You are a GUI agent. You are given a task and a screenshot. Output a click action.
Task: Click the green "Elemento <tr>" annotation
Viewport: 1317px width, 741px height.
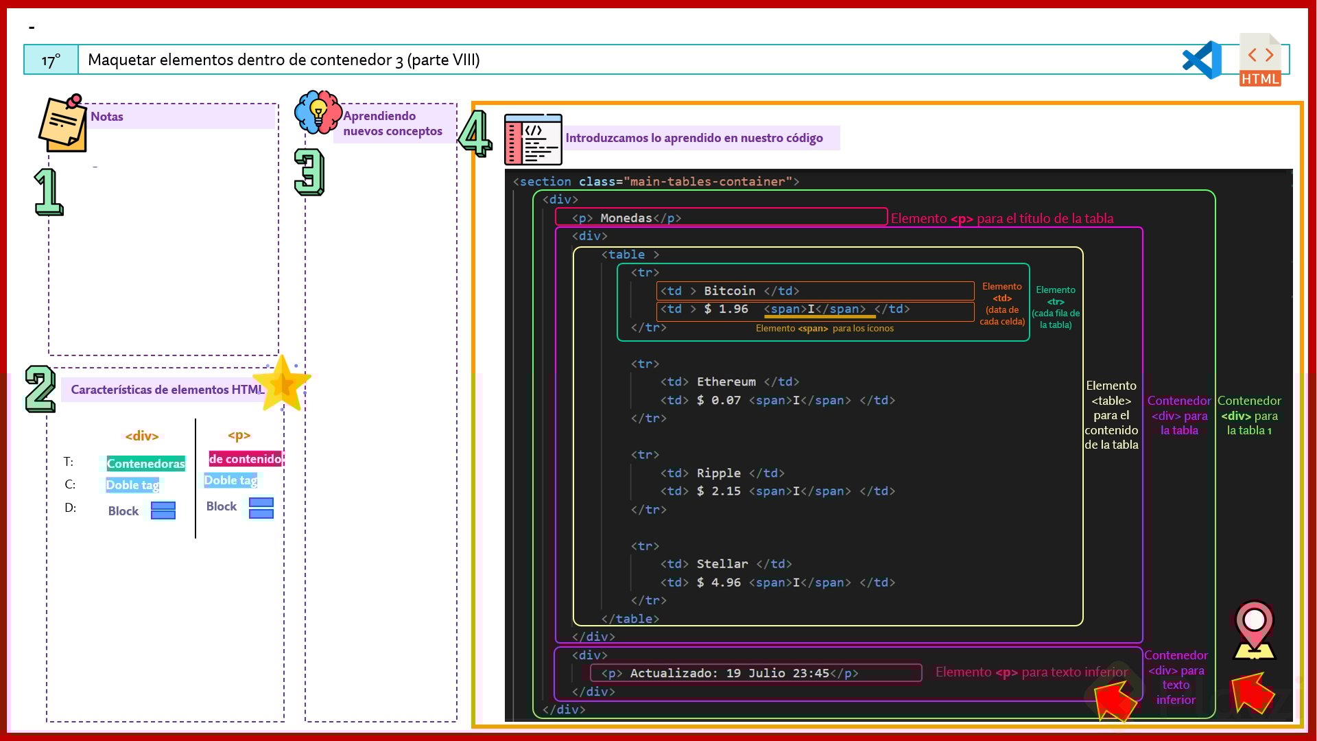pos(1056,307)
